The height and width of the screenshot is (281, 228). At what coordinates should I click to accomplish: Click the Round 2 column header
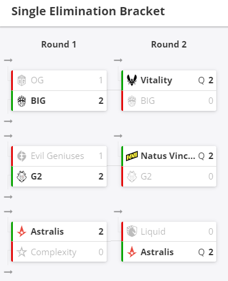[169, 45]
